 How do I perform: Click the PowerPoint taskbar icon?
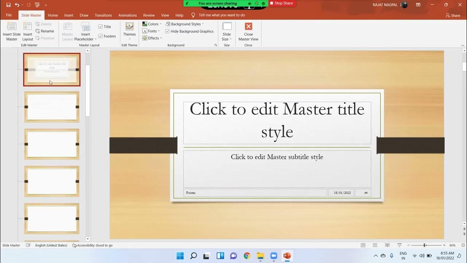[x=287, y=256]
